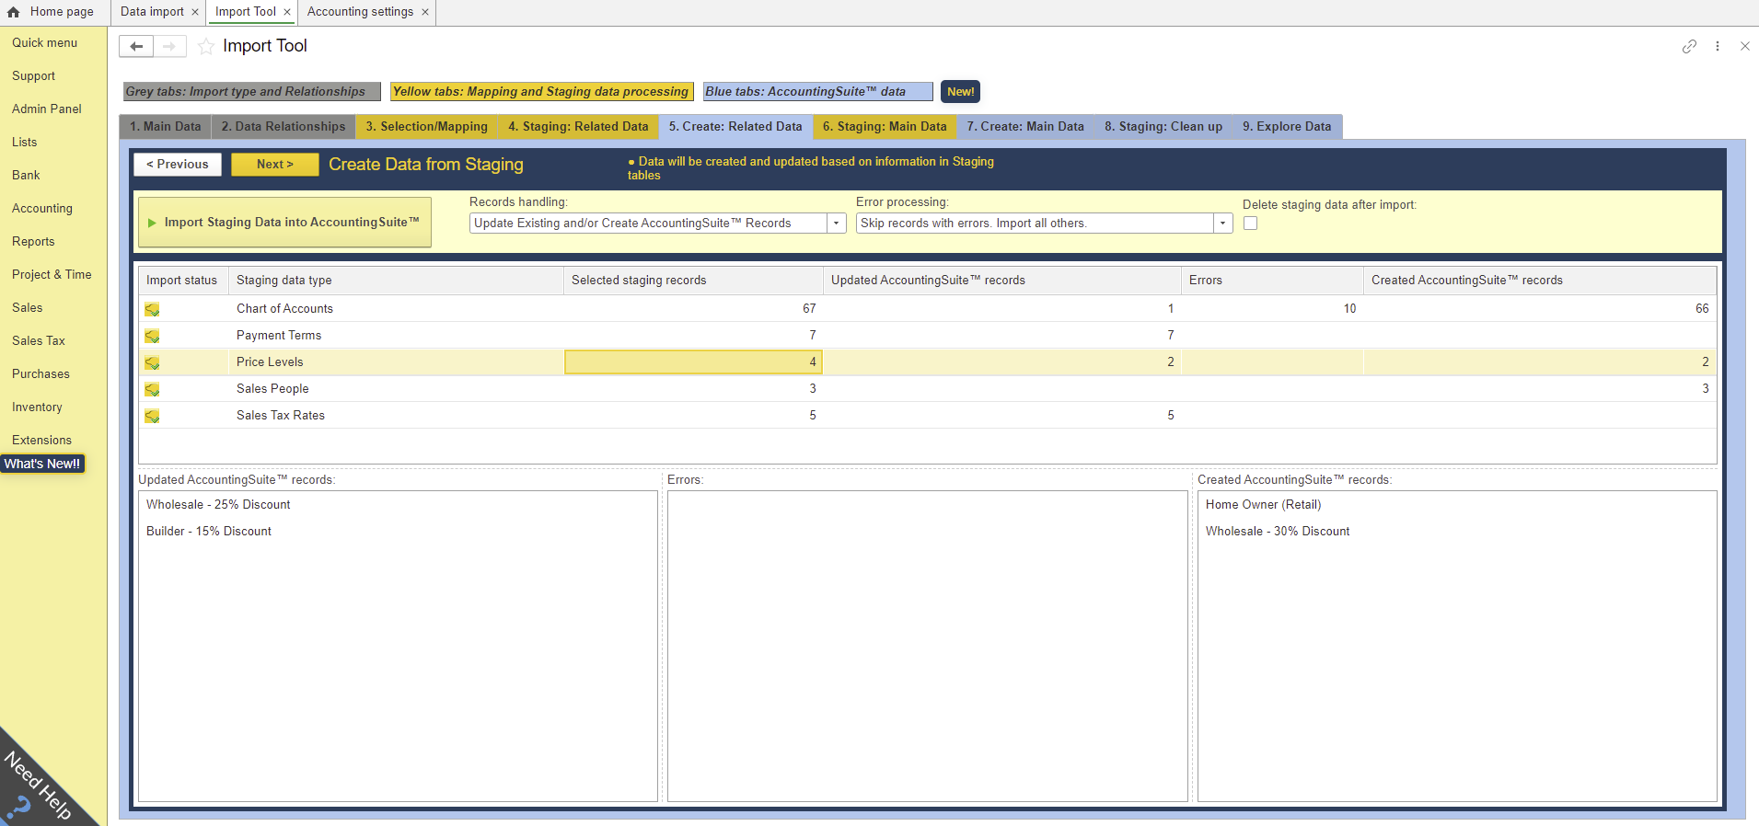The image size is (1759, 826).
Task: Open the 2. Data Relationships tab
Action: point(284,127)
